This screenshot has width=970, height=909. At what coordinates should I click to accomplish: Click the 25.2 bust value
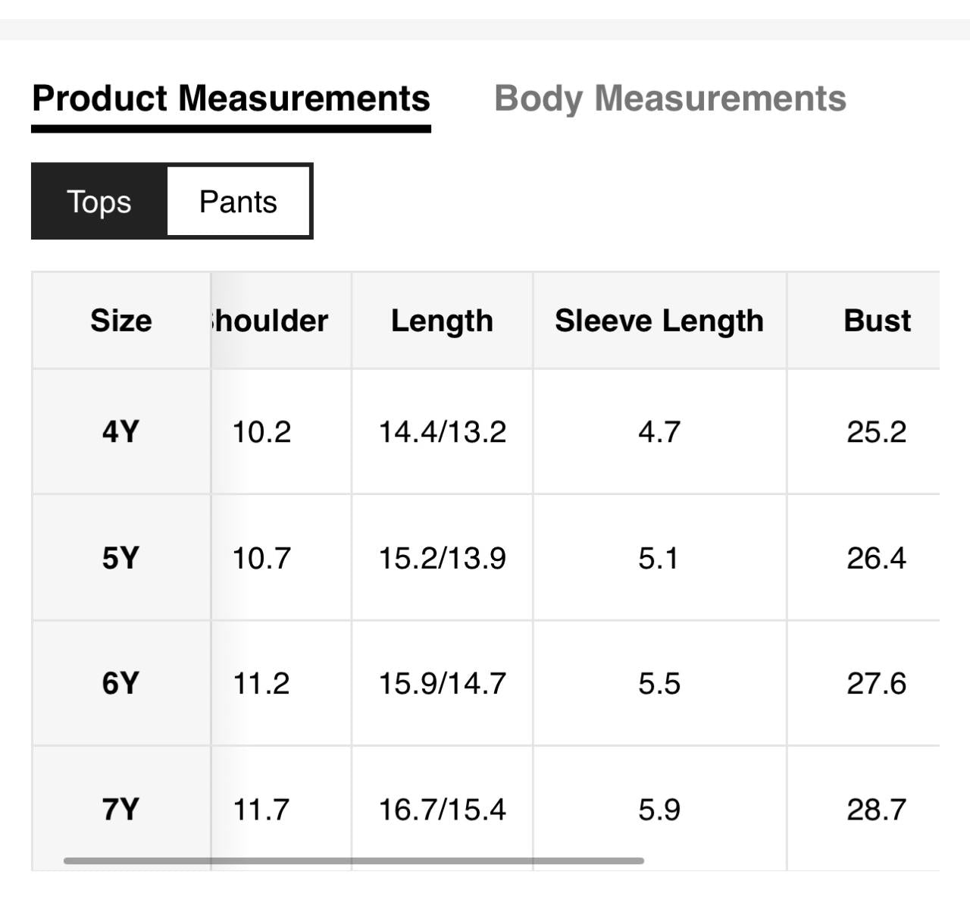876,432
